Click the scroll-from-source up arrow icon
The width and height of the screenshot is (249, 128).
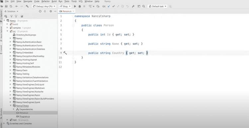(11, 16)
